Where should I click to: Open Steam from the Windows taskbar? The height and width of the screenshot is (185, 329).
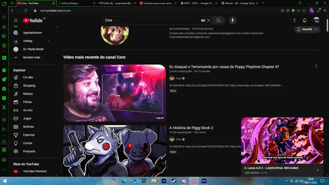pyautogui.click(x=174, y=181)
